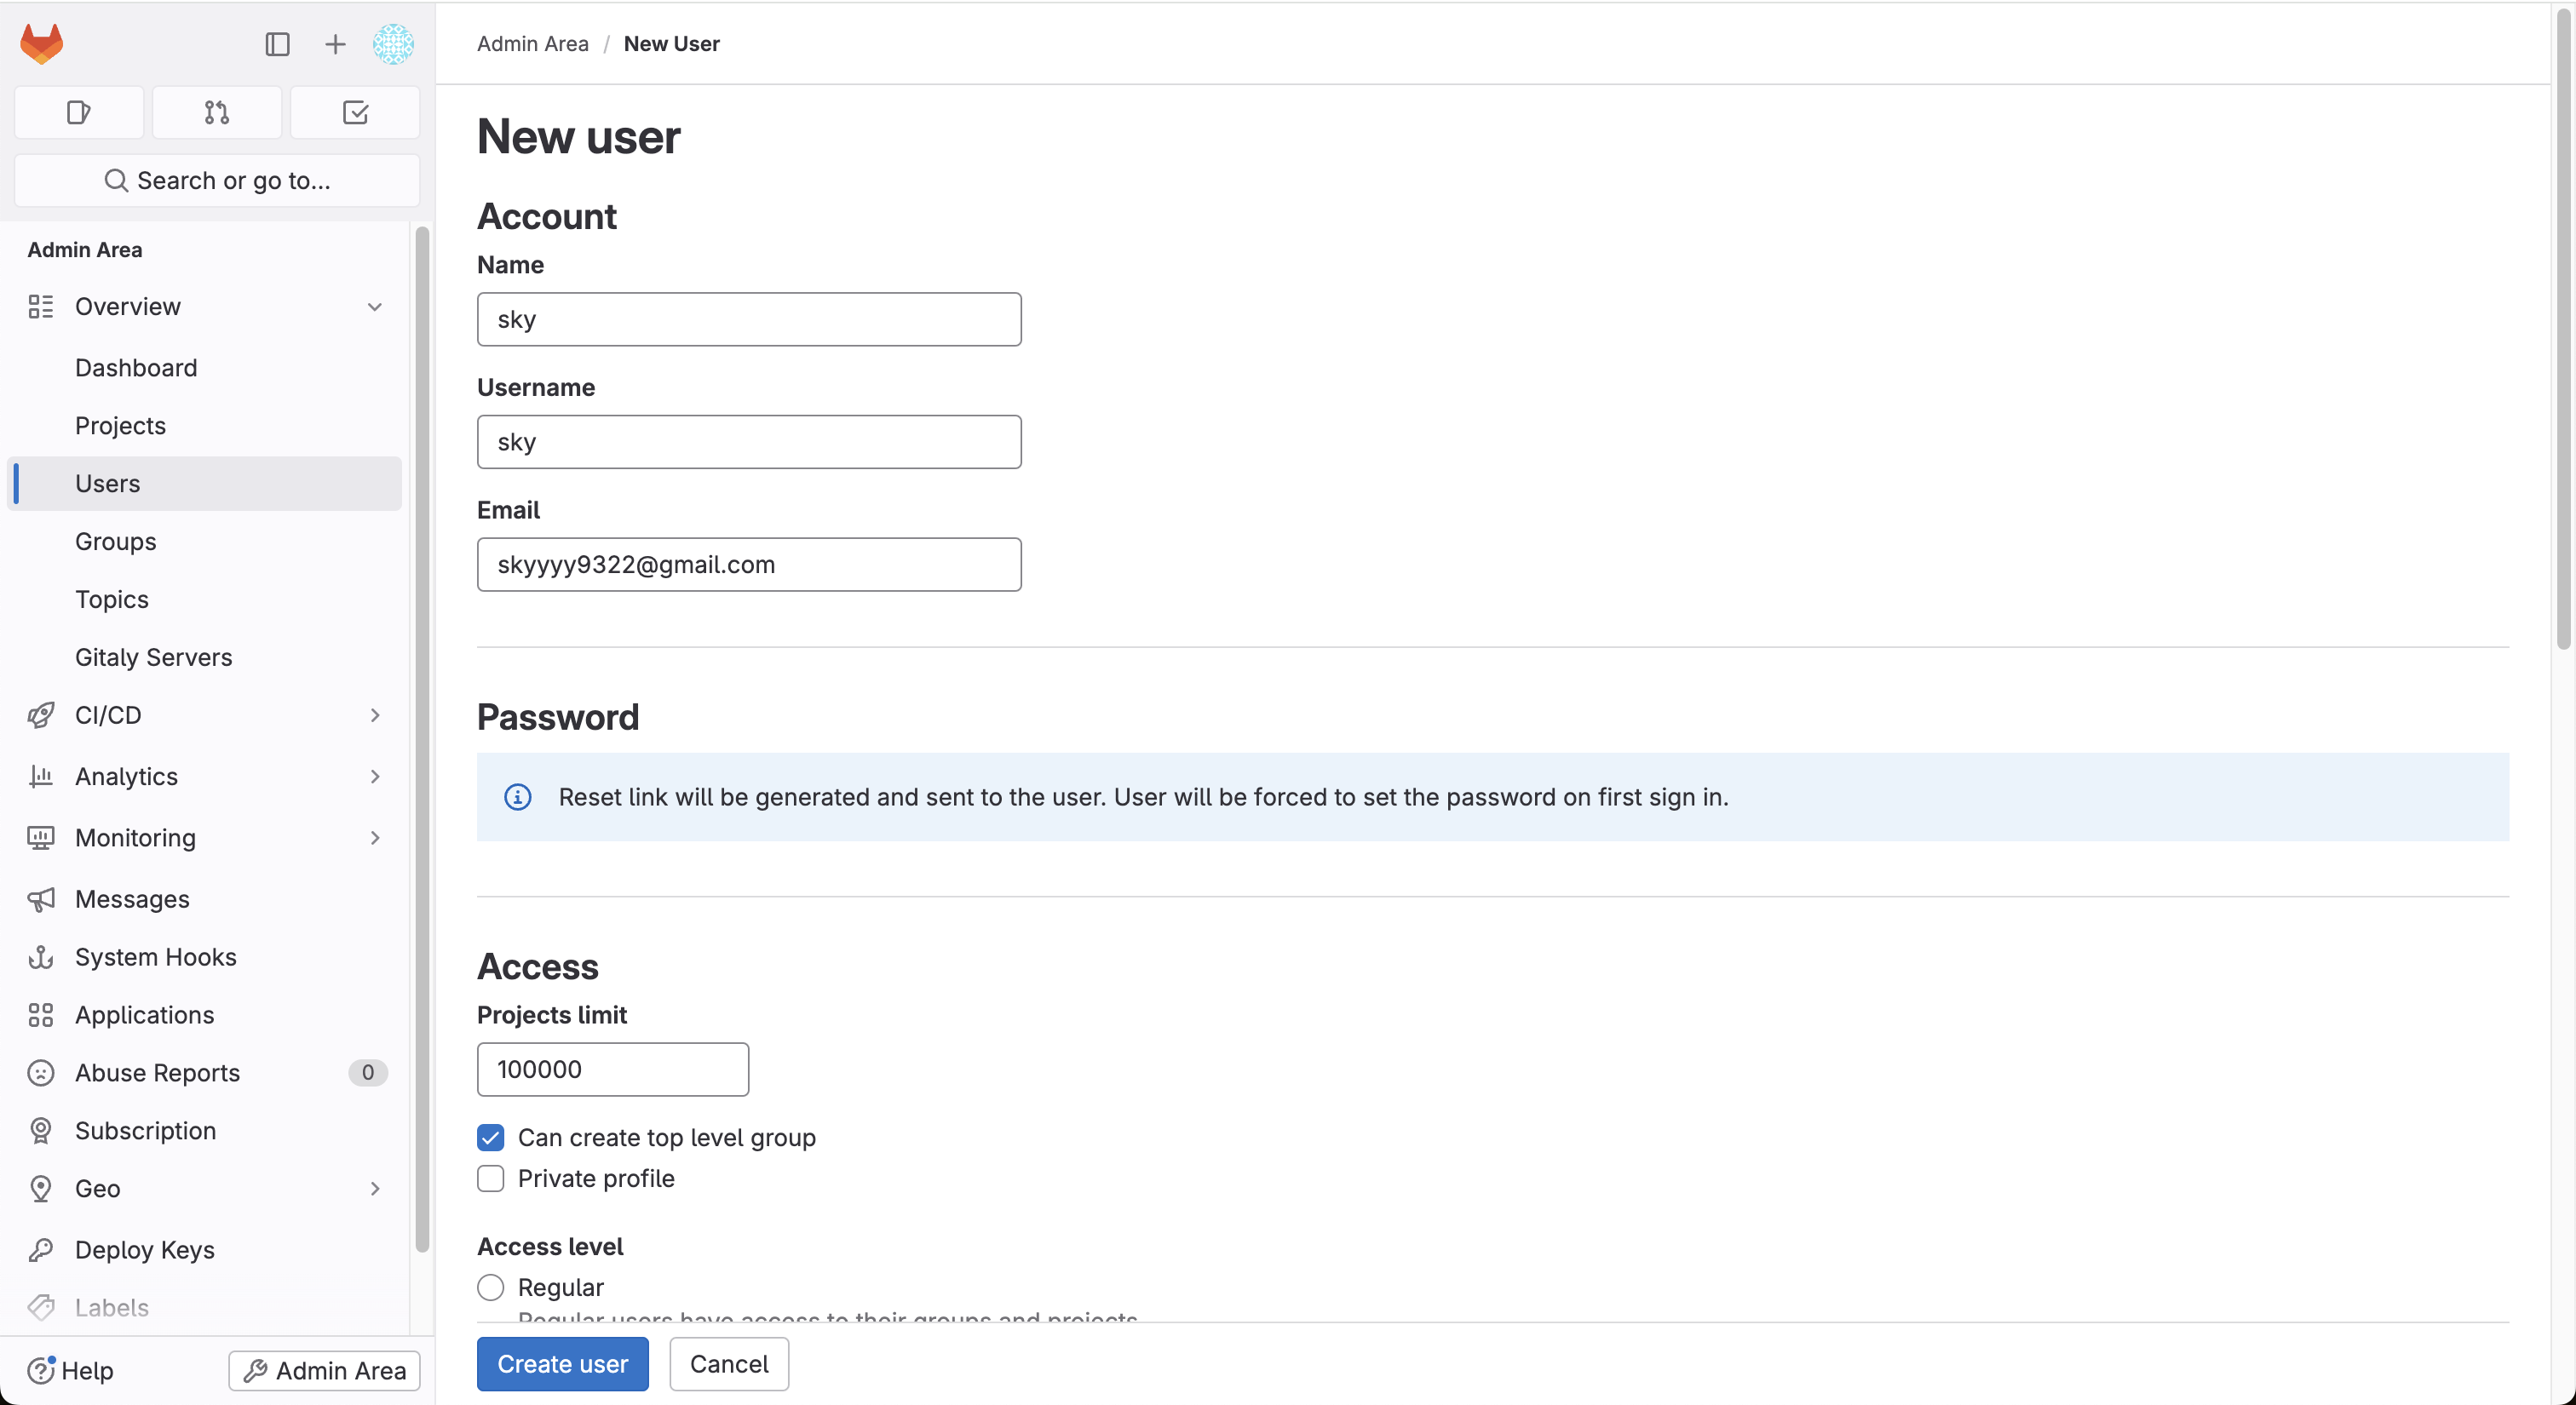This screenshot has height=1405, width=2576.
Task: Click the GitLab fox logo
Action: [42, 44]
